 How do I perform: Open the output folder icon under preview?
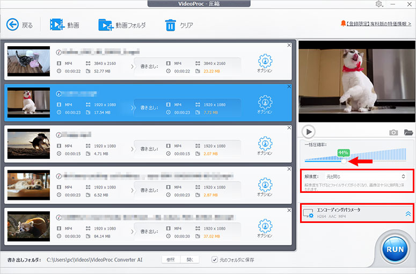click(x=408, y=132)
